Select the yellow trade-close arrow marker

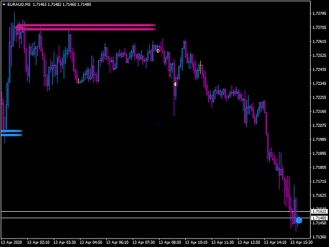175,84
